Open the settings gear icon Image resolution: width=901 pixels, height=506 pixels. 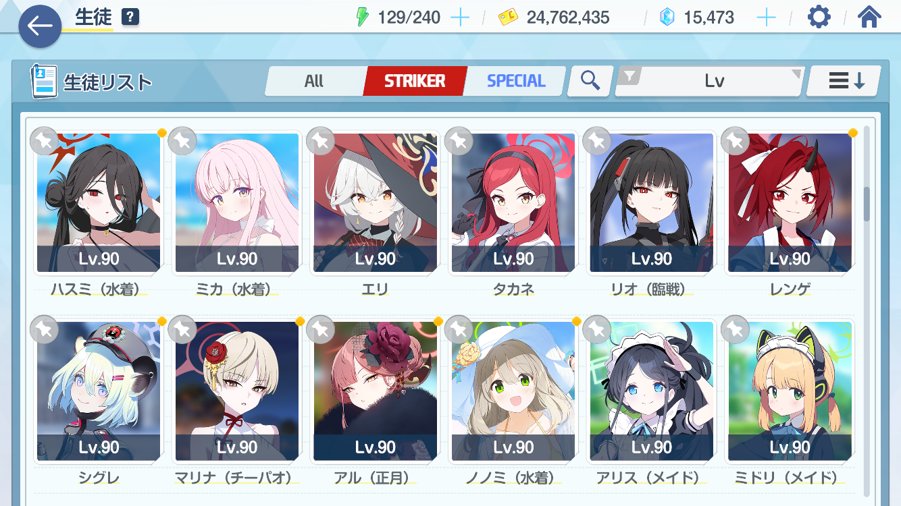pyautogui.click(x=819, y=17)
